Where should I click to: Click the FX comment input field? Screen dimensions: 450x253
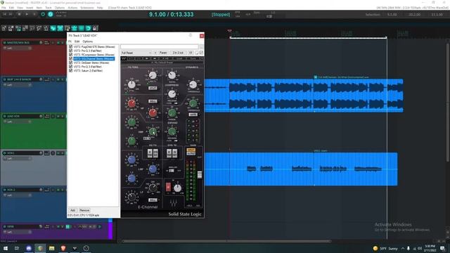coord(160,46)
